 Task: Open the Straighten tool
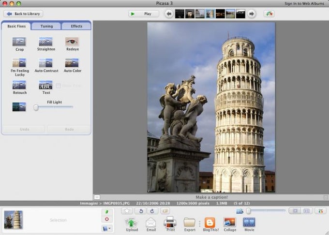click(x=46, y=44)
